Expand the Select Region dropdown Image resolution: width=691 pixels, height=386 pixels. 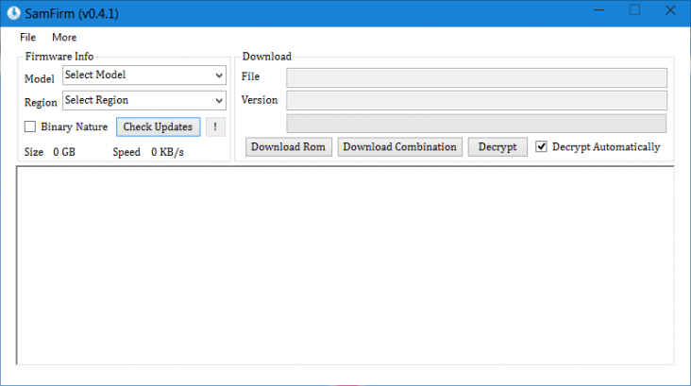(x=144, y=100)
